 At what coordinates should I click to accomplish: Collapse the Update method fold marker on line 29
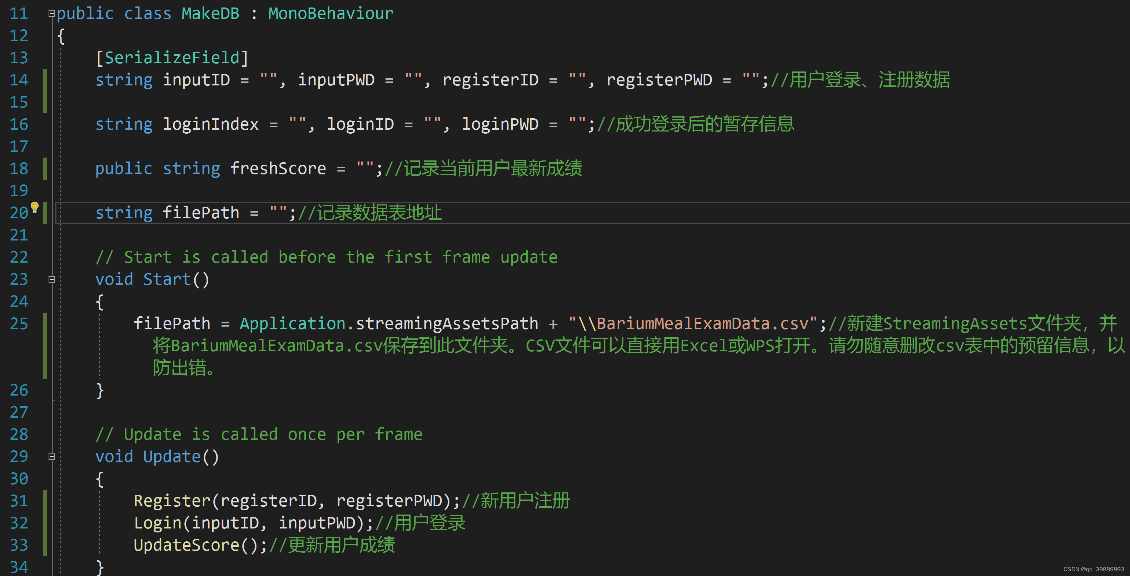tap(51, 457)
